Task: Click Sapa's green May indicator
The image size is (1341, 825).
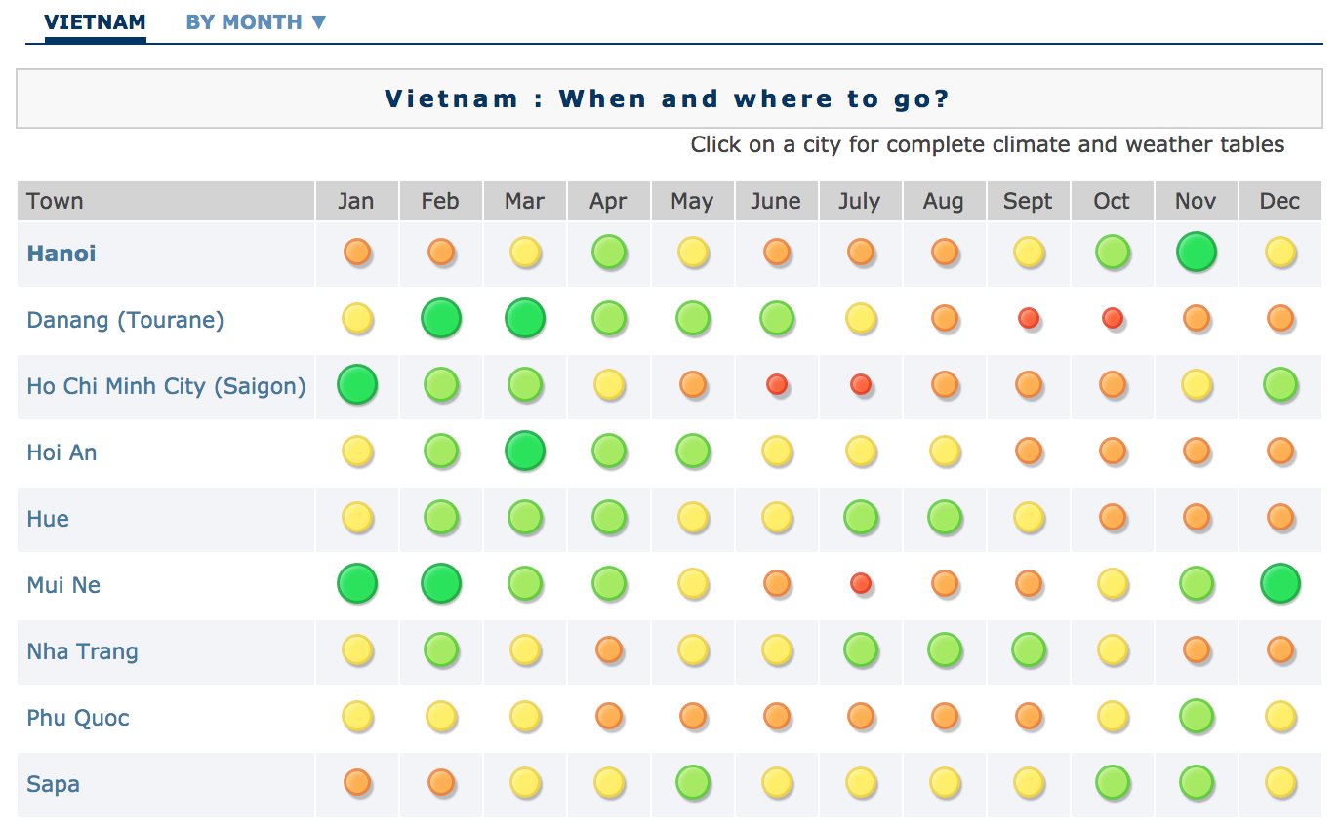Action: click(692, 782)
